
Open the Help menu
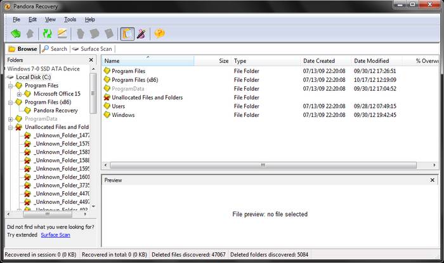point(90,19)
